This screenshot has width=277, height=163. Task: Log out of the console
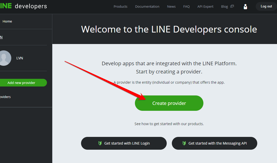(266, 6)
